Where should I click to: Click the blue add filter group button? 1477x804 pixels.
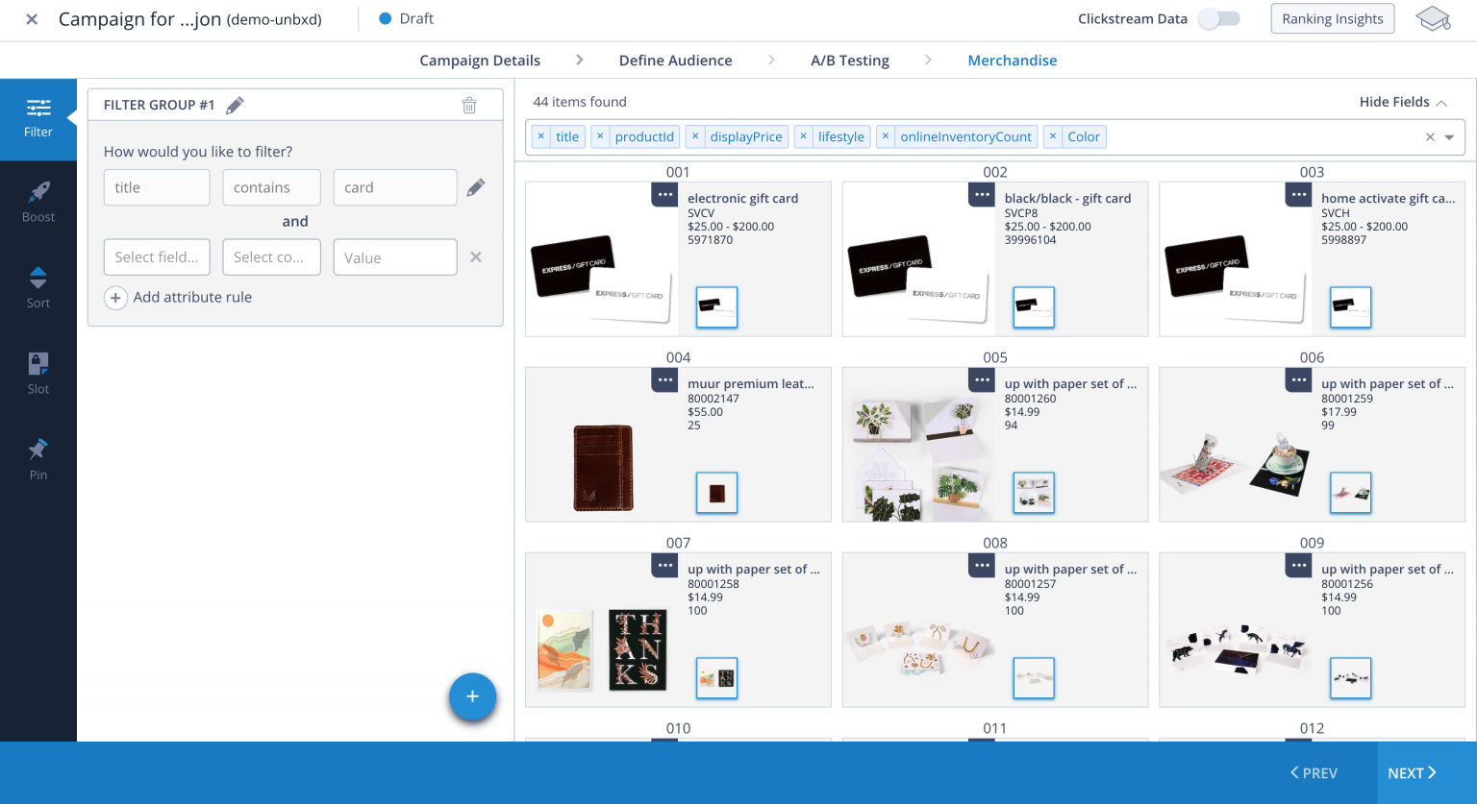[472, 696]
